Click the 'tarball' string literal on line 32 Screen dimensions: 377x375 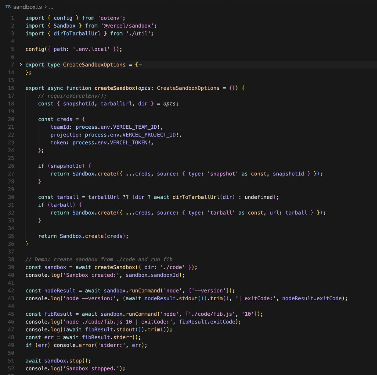tap(221, 212)
